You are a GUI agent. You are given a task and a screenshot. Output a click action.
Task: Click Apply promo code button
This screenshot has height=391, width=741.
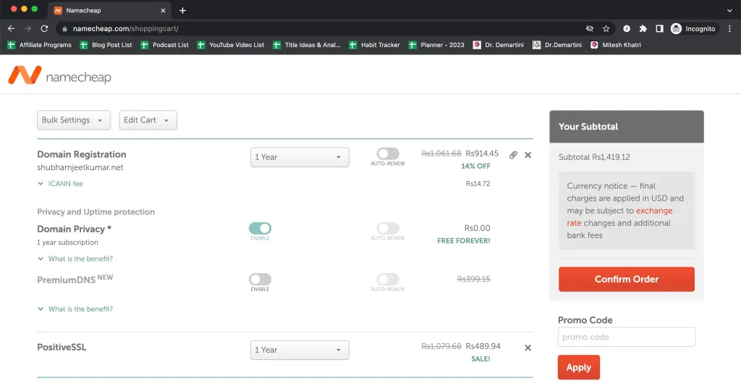pos(578,367)
